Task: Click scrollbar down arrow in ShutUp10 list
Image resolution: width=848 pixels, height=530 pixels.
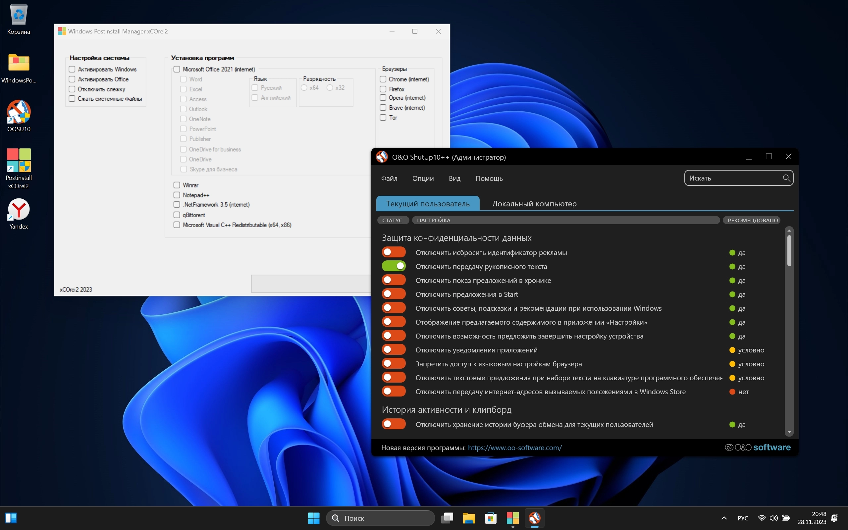Action: pyautogui.click(x=789, y=432)
